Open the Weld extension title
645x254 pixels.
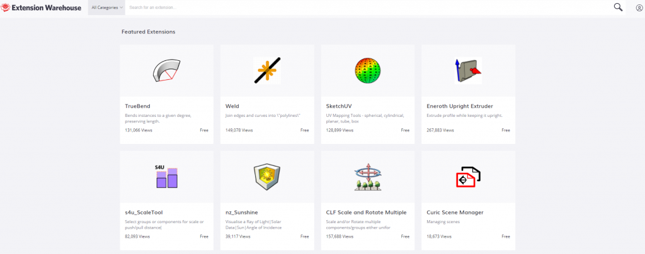click(x=232, y=106)
